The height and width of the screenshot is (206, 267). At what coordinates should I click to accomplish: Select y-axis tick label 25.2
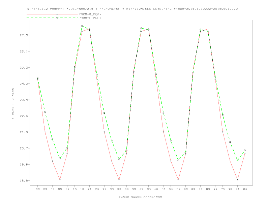point(24,67)
